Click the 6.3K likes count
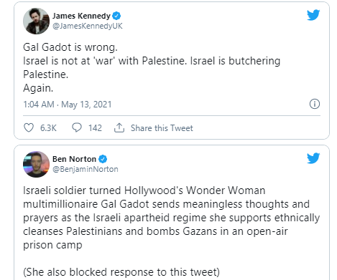The image size is (337, 280). point(48,128)
